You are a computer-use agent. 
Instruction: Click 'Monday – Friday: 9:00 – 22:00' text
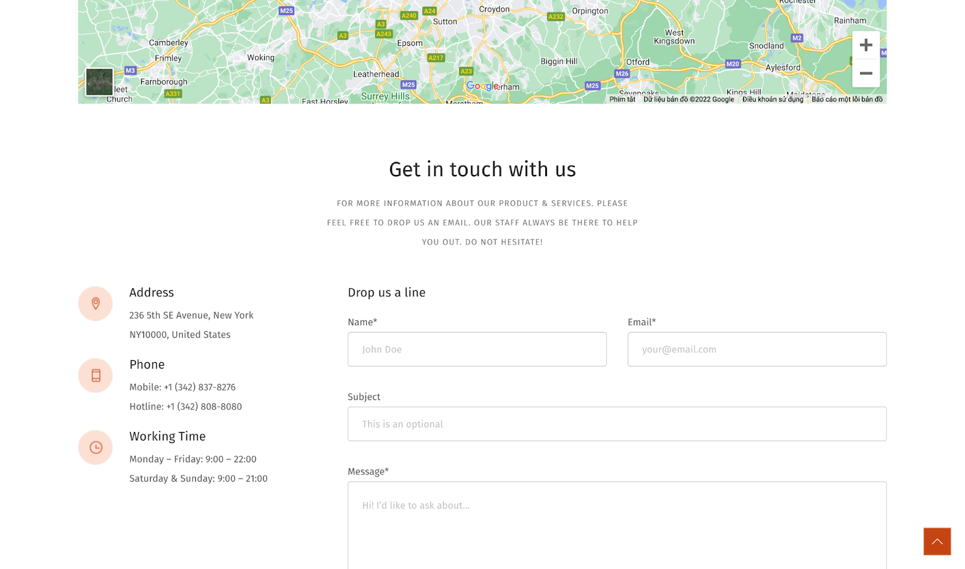tap(193, 459)
